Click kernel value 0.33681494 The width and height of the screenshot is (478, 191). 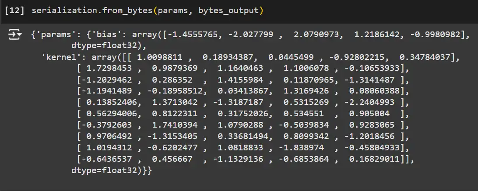coord(243,136)
